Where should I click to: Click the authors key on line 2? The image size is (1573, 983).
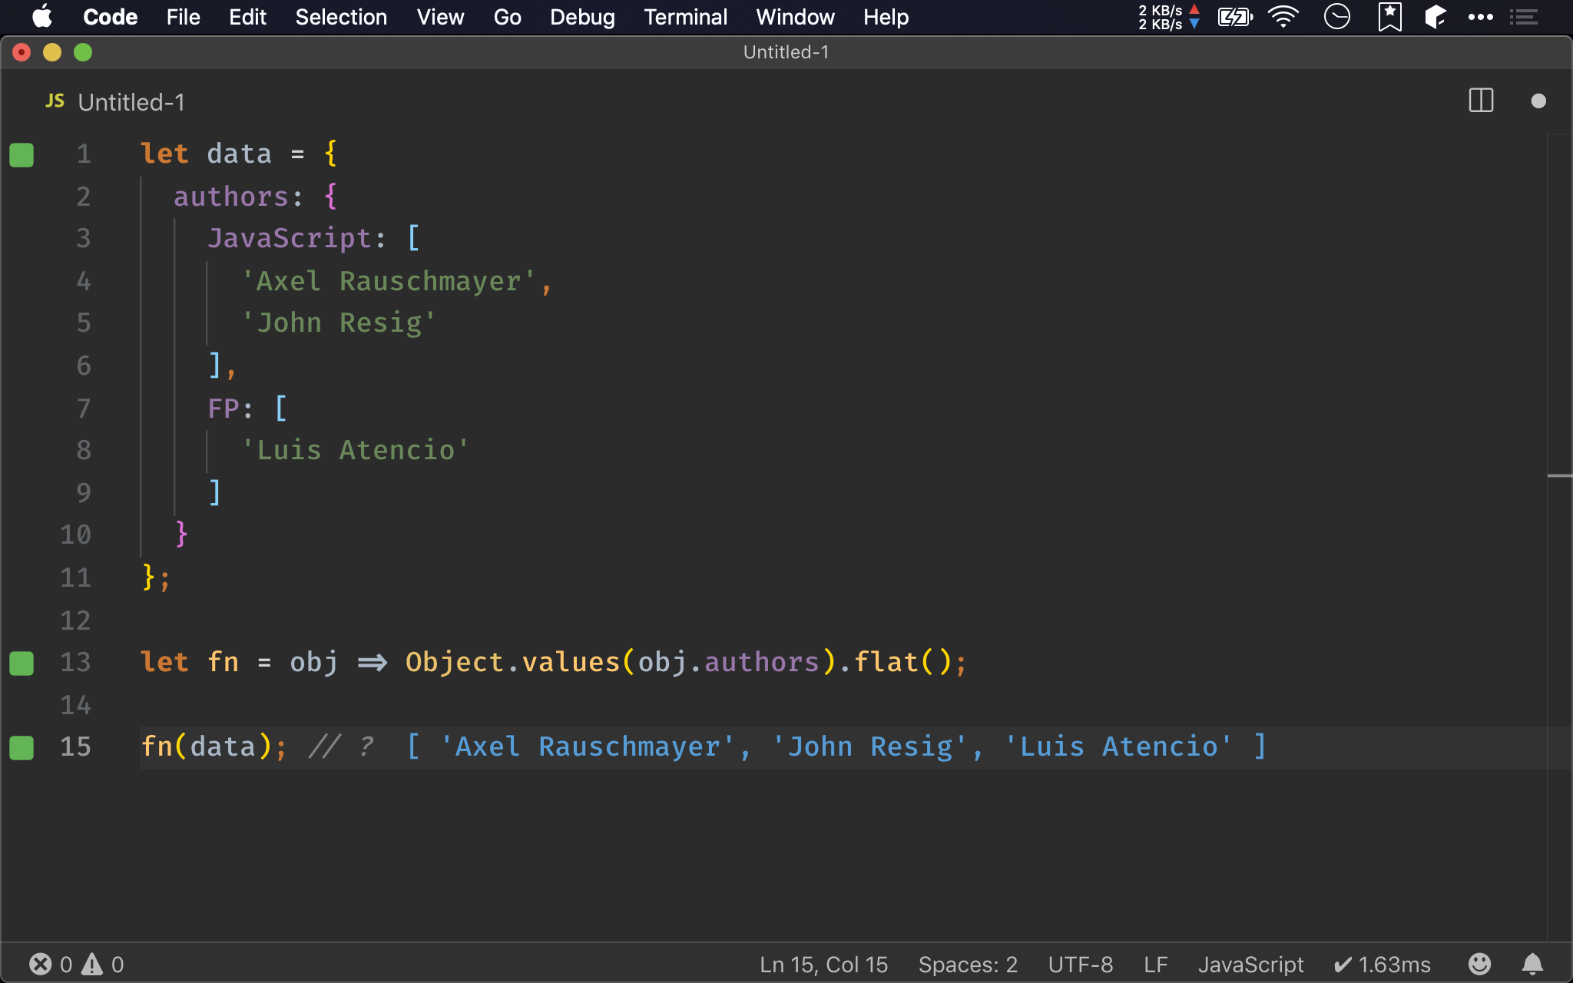(230, 197)
